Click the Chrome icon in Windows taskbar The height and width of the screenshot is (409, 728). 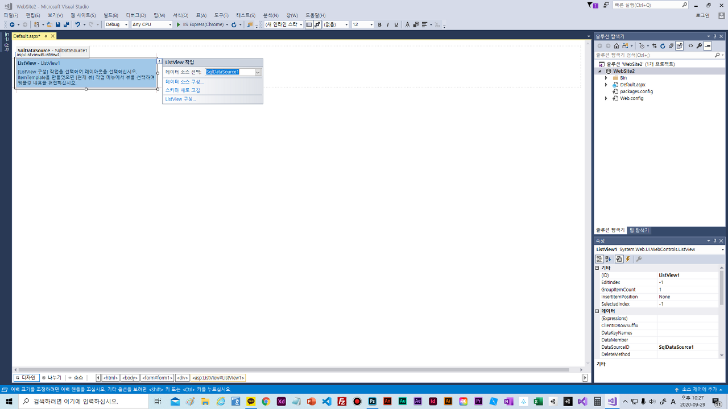click(266, 401)
